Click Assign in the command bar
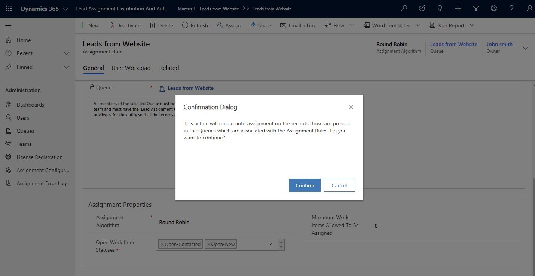Image resolution: width=535 pixels, height=276 pixels. (x=229, y=25)
